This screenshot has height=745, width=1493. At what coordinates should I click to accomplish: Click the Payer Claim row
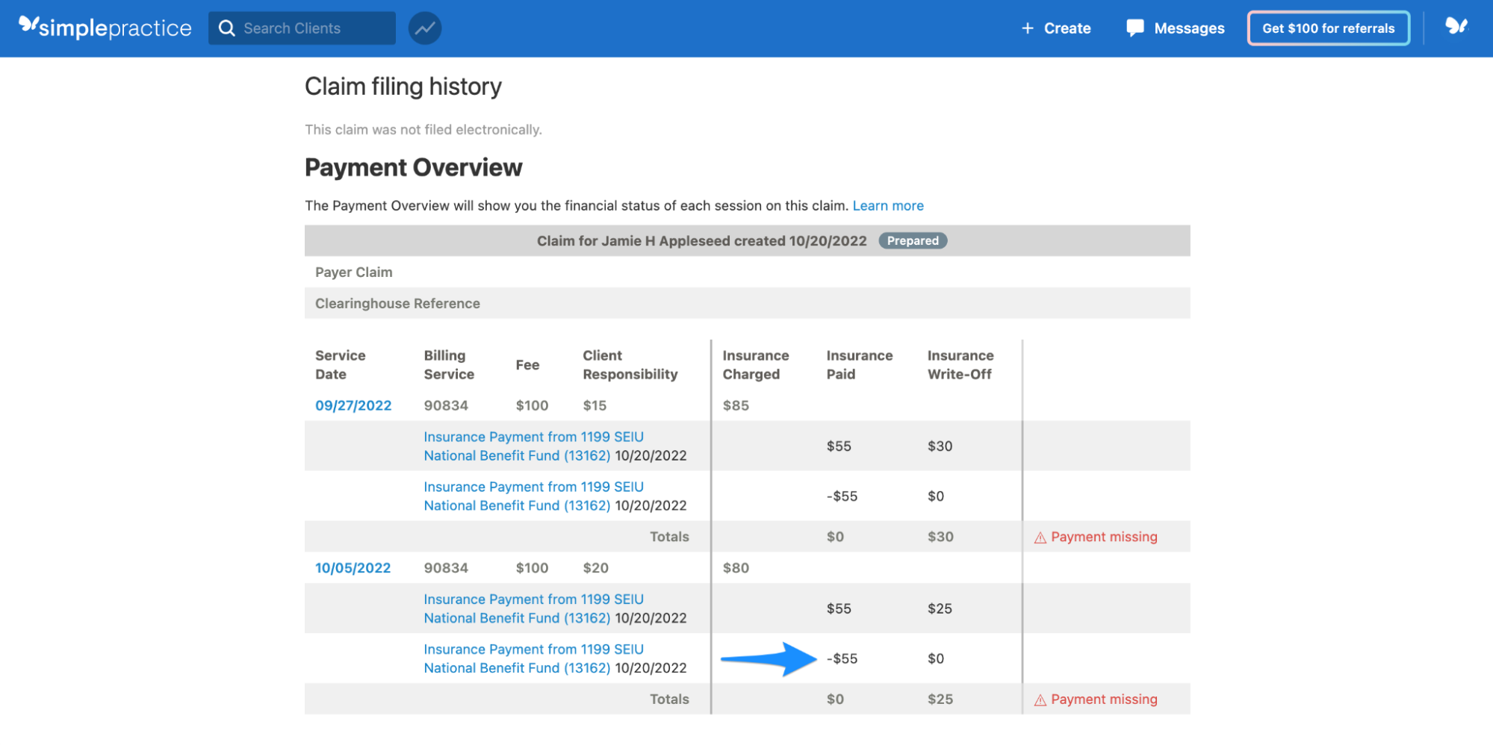pos(747,272)
